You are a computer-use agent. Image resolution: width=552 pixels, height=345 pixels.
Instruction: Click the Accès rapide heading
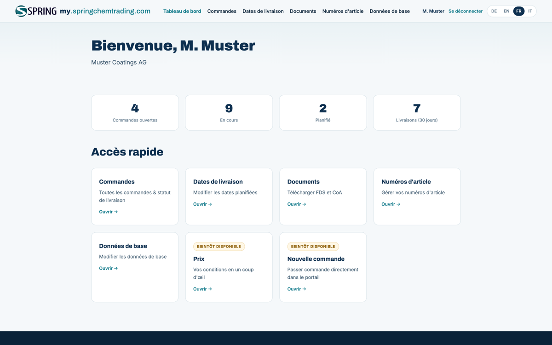(127, 152)
